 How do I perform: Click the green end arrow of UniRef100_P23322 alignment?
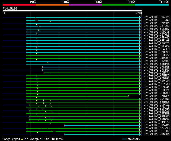click(140, 55)
